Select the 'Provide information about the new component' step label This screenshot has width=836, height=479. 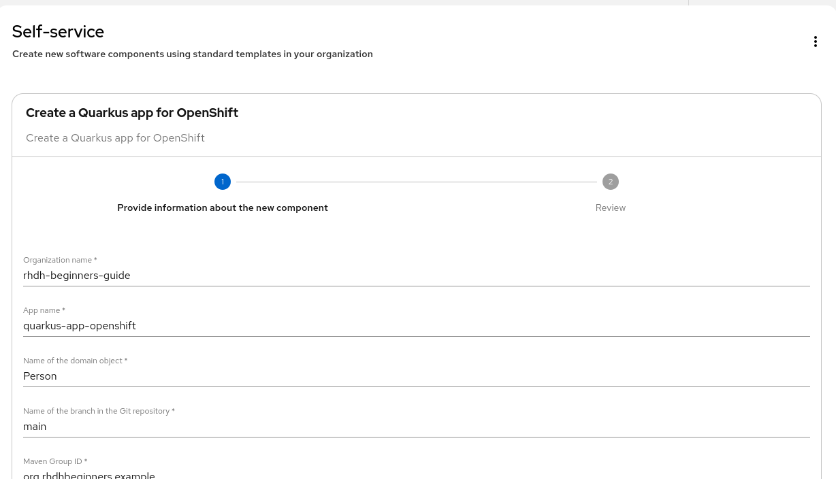(223, 208)
